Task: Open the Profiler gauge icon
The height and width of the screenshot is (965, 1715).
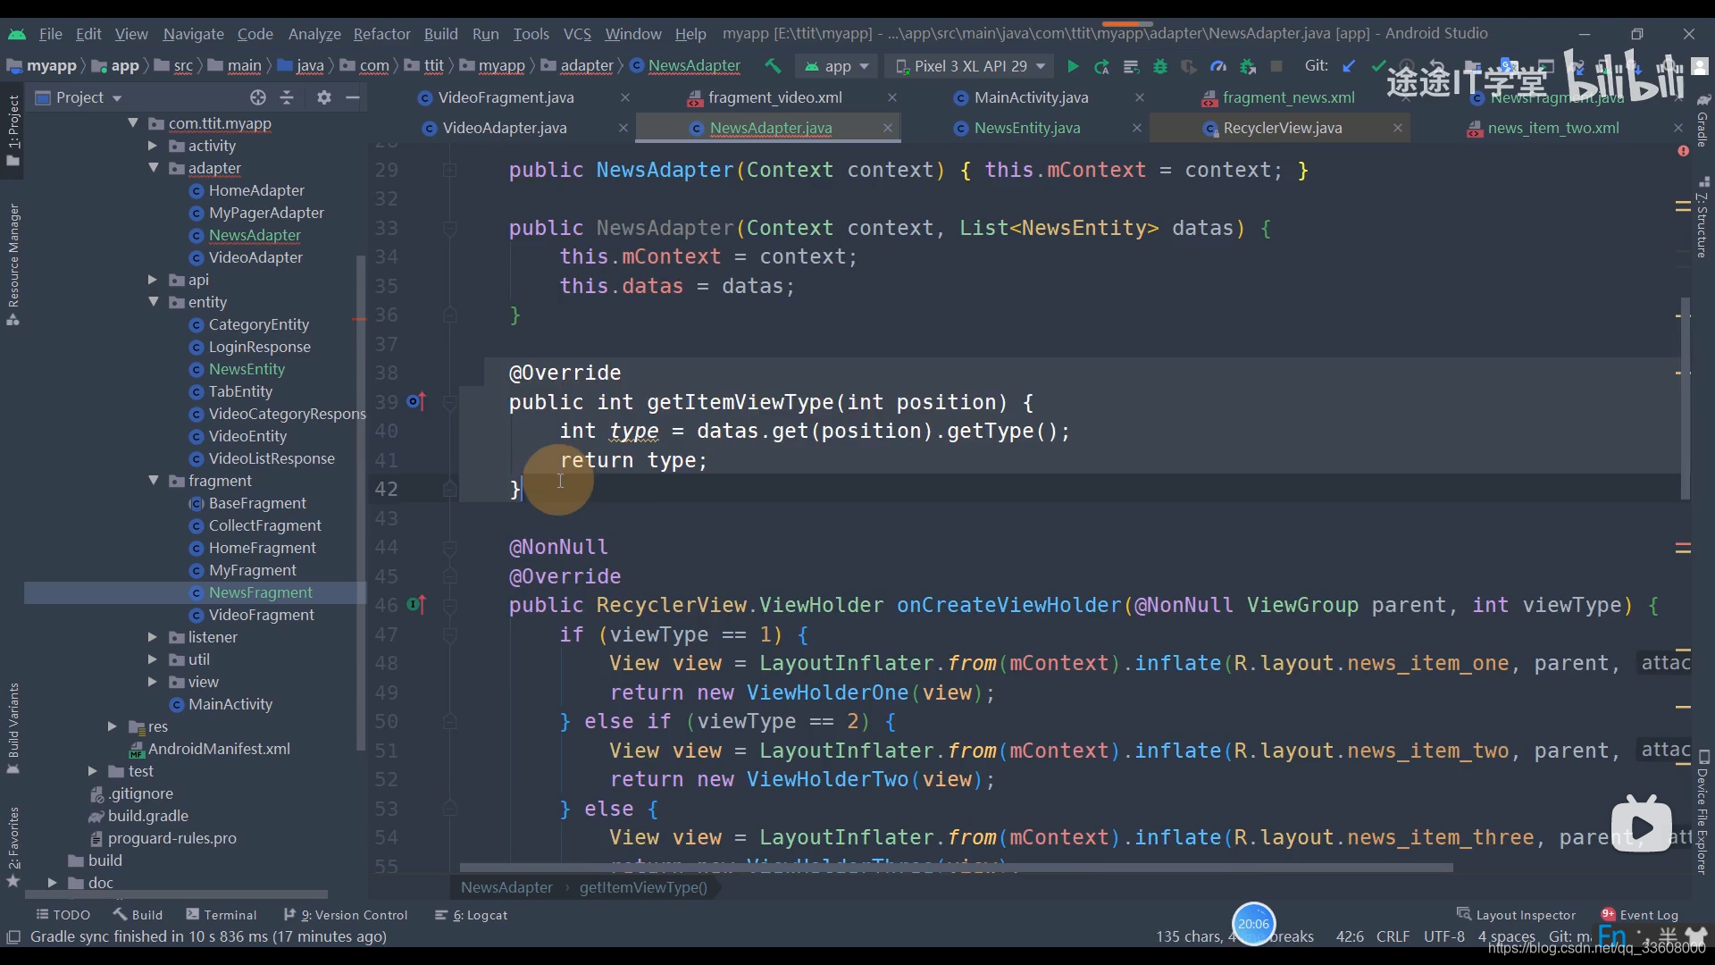Action: click(x=1217, y=66)
